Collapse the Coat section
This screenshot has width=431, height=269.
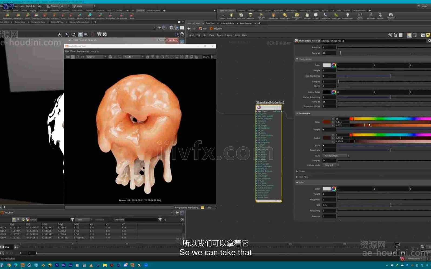[297, 183]
